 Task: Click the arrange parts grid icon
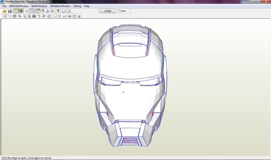coord(60,16)
